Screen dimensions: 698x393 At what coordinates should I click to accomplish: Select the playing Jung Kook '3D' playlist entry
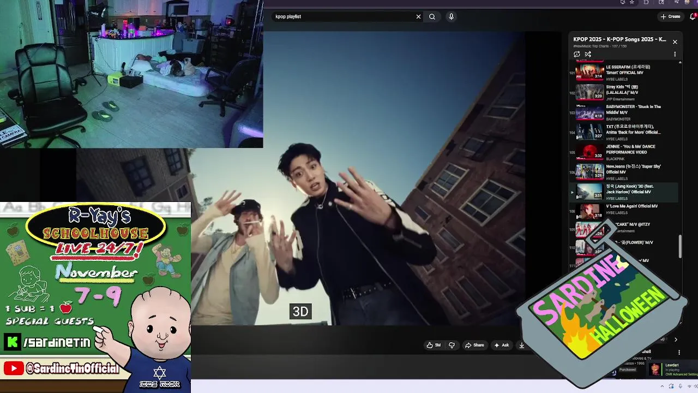pos(623,192)
